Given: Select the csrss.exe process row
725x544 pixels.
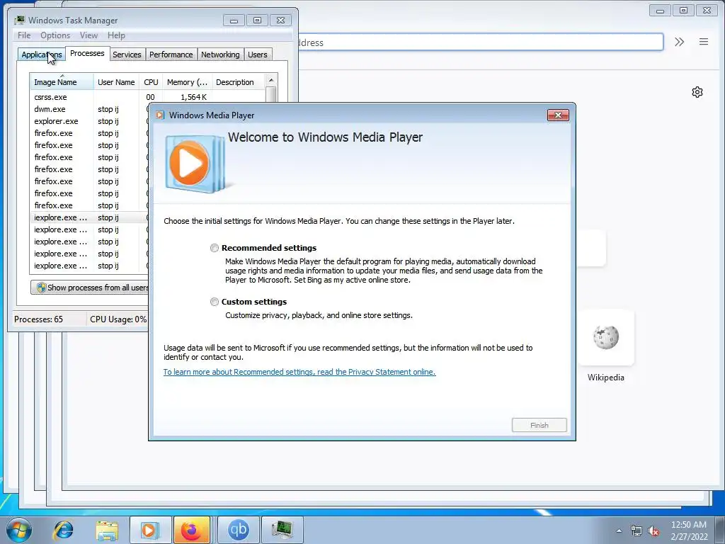Looking at the screenshot, I should click(x=148, y=97).
